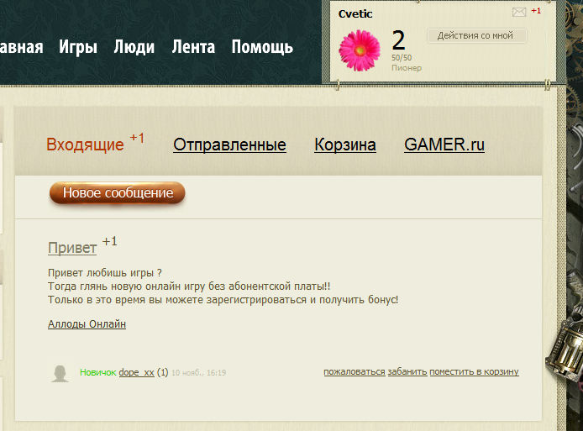Screen dimensions: 583x431
Task: Switch to the Отправленные tab
Action: 229,145
